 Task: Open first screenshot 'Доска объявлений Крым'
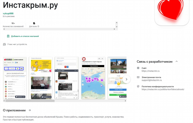(x=15, y=78)
